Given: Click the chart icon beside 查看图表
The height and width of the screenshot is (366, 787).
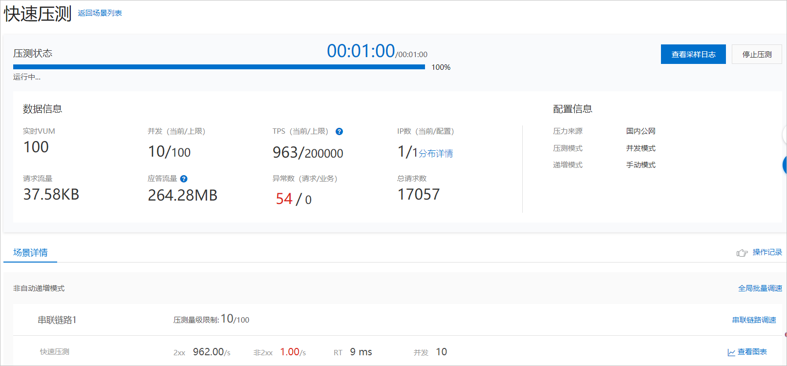Looking at the screenshot, I should click(x=731, y=352).
